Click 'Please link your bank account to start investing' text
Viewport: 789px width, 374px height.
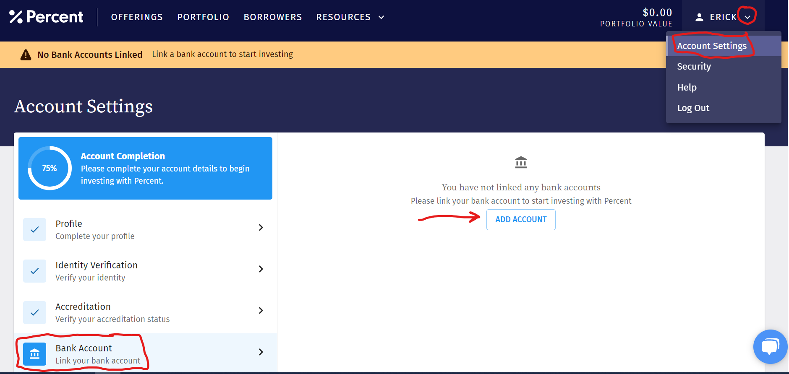(521, 201)
